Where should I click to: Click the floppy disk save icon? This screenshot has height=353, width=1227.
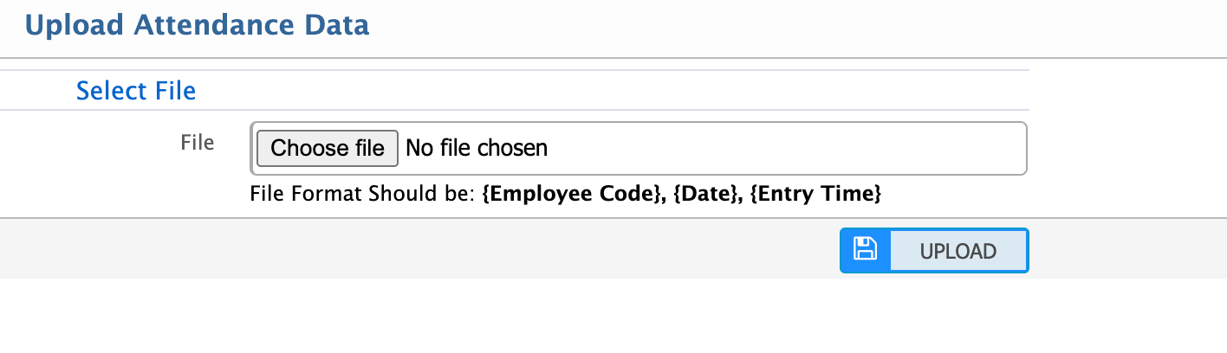866,250
